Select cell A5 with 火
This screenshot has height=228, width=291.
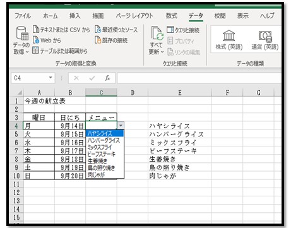[39, 134]
